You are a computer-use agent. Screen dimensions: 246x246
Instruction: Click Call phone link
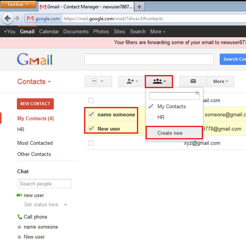[35, 217]
